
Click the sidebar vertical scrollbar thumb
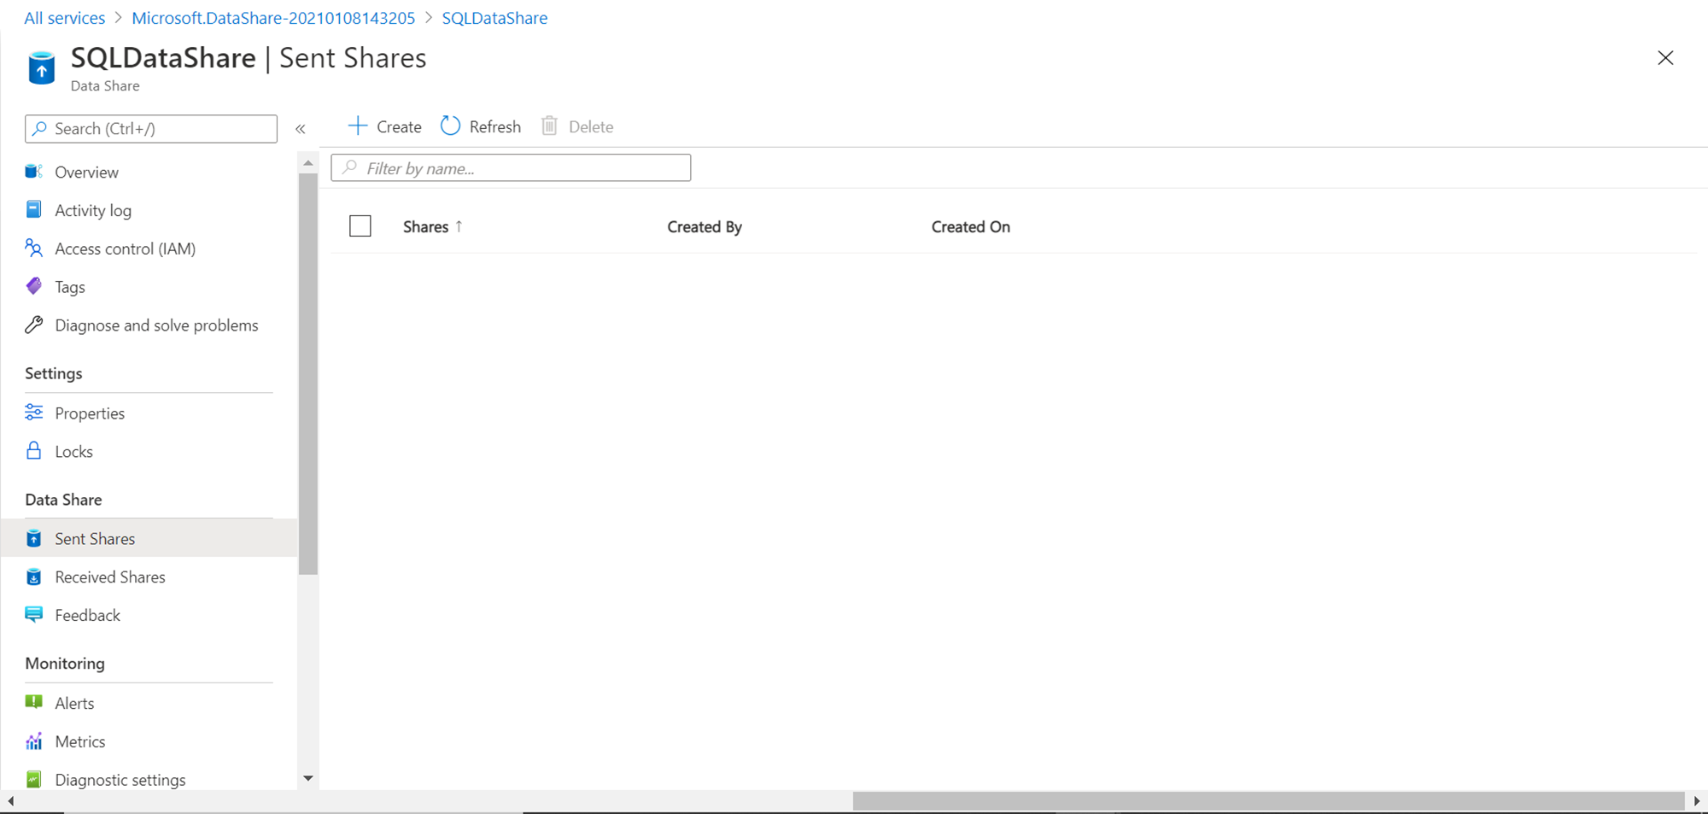(308, 374)
